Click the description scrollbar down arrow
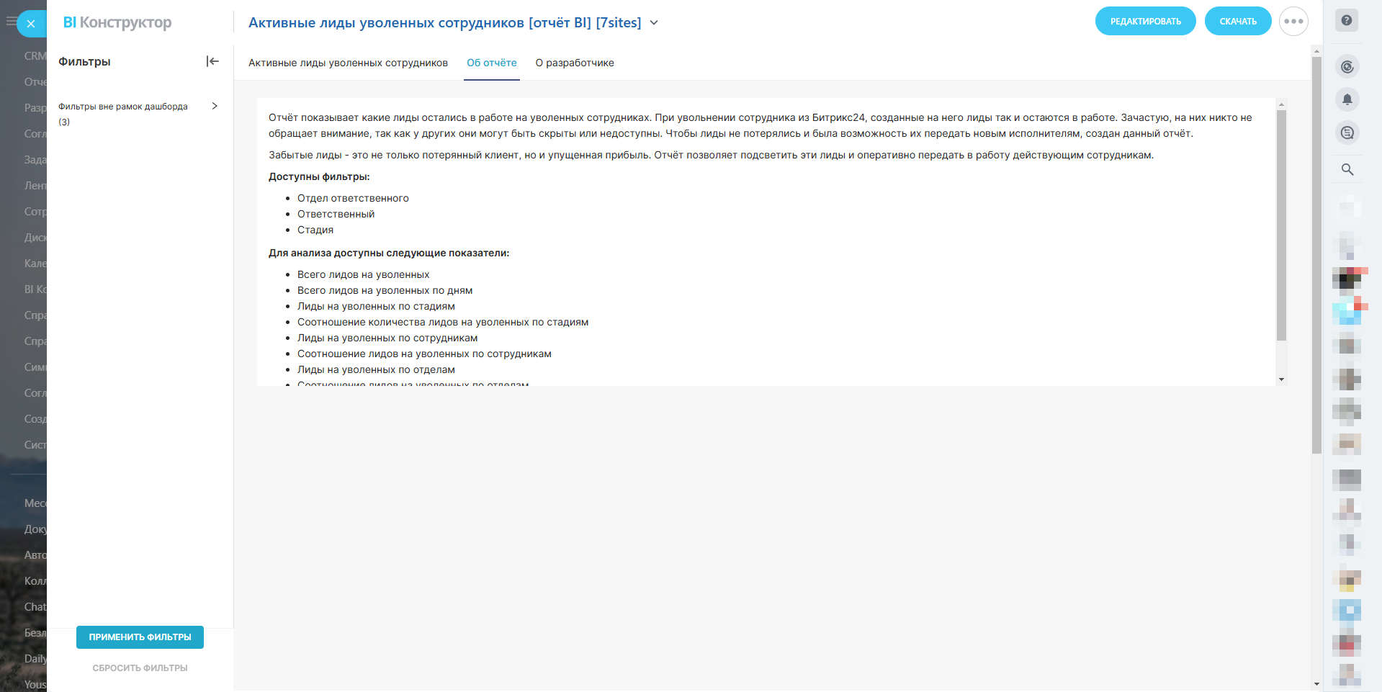 [1281, 379]
